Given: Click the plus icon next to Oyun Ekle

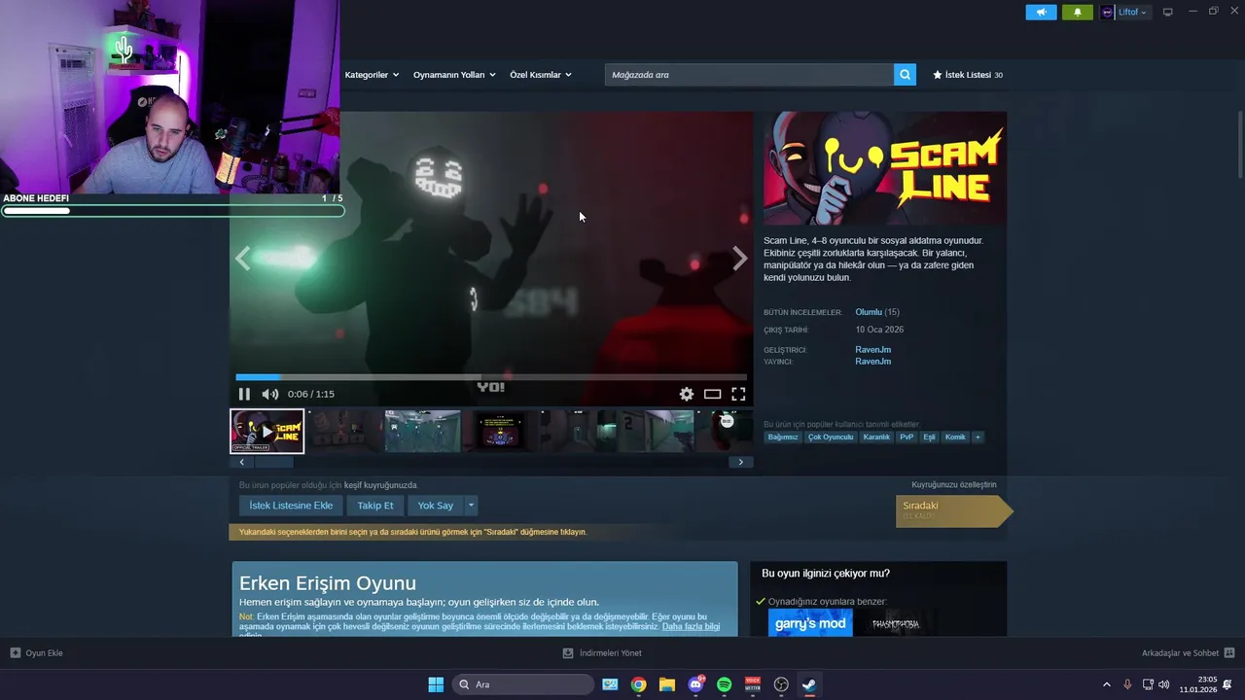Looking at the screenshot, I should click(x=16, y=653).
